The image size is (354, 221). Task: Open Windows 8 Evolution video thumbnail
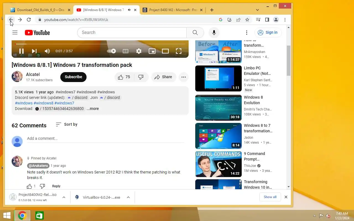coord(218,108)
